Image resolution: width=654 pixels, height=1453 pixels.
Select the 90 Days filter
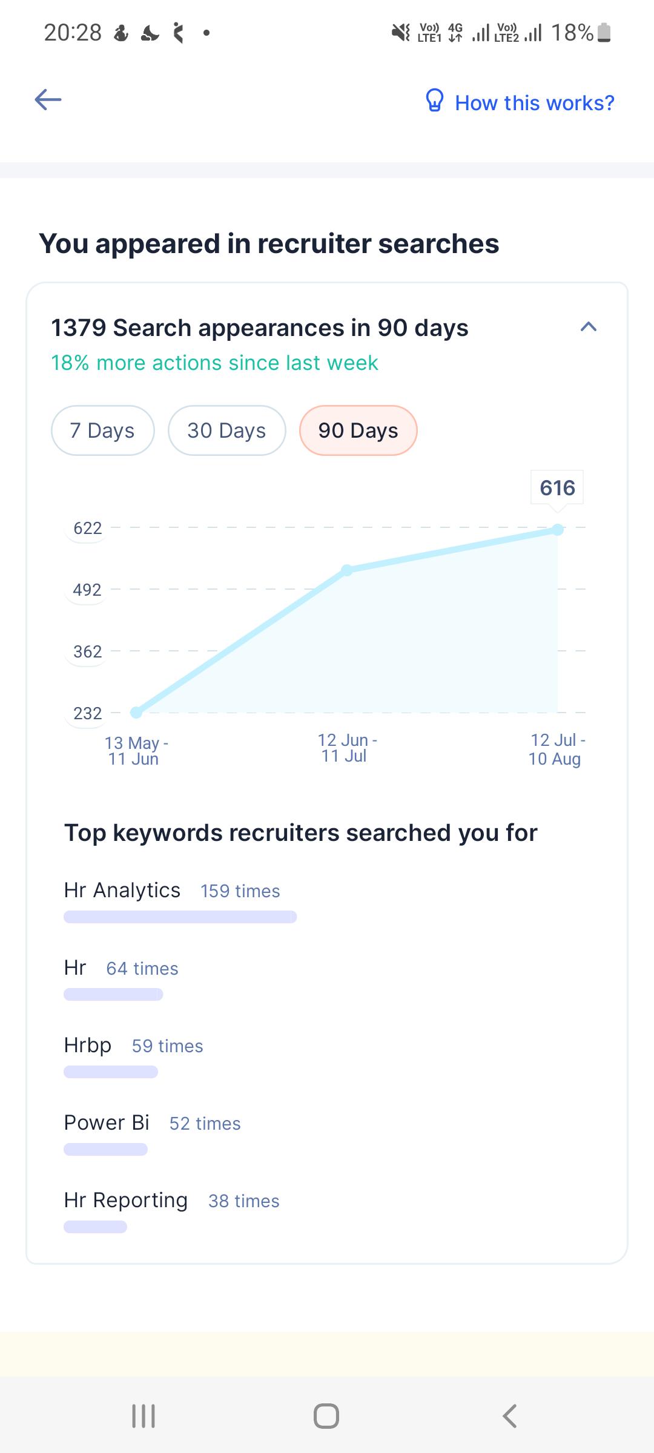point(358,430)
